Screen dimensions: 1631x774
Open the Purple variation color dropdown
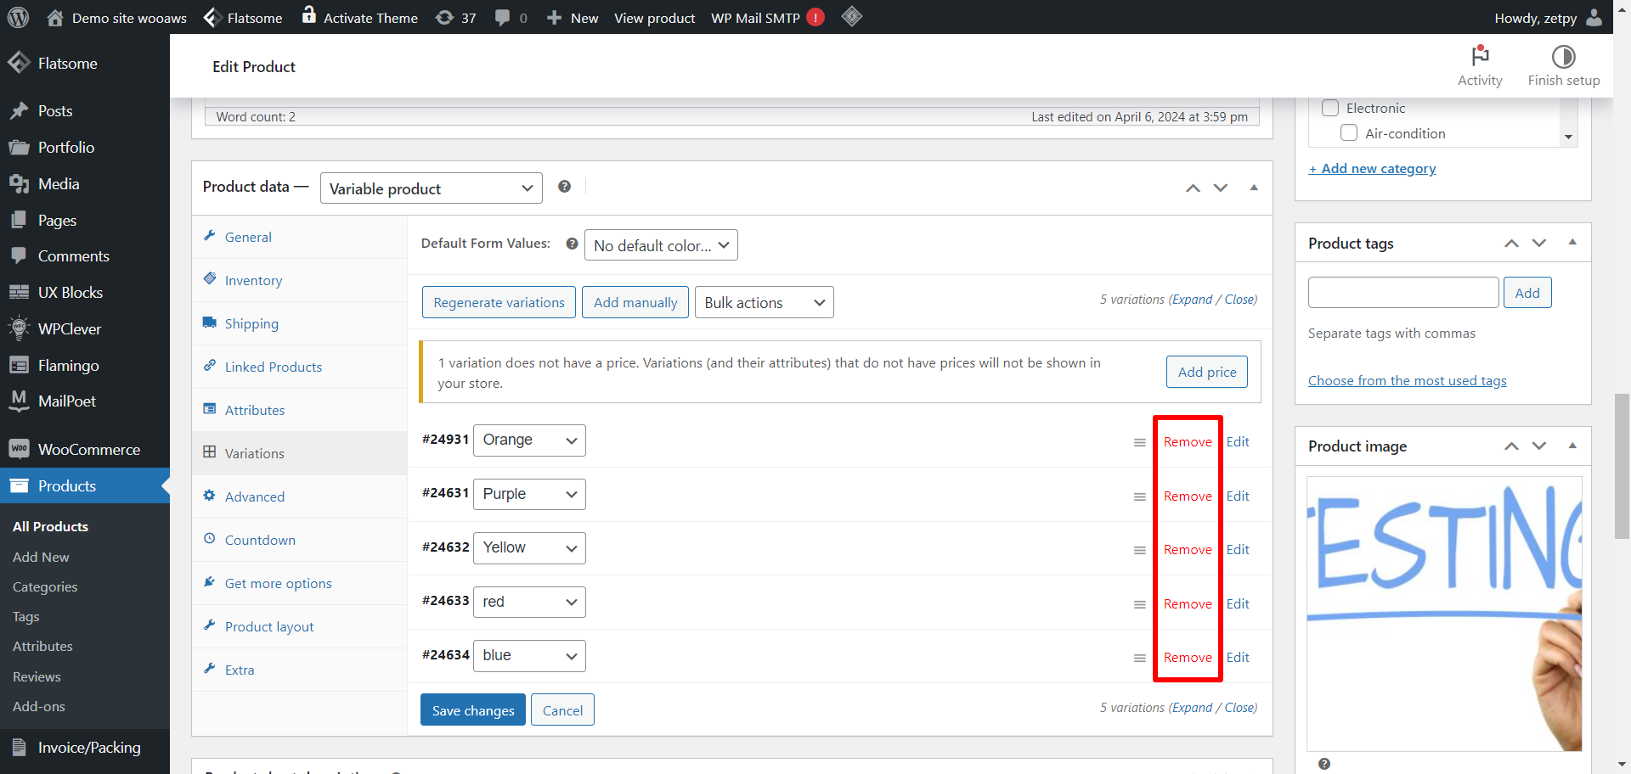pyautogui.click(x=529, y=494)
